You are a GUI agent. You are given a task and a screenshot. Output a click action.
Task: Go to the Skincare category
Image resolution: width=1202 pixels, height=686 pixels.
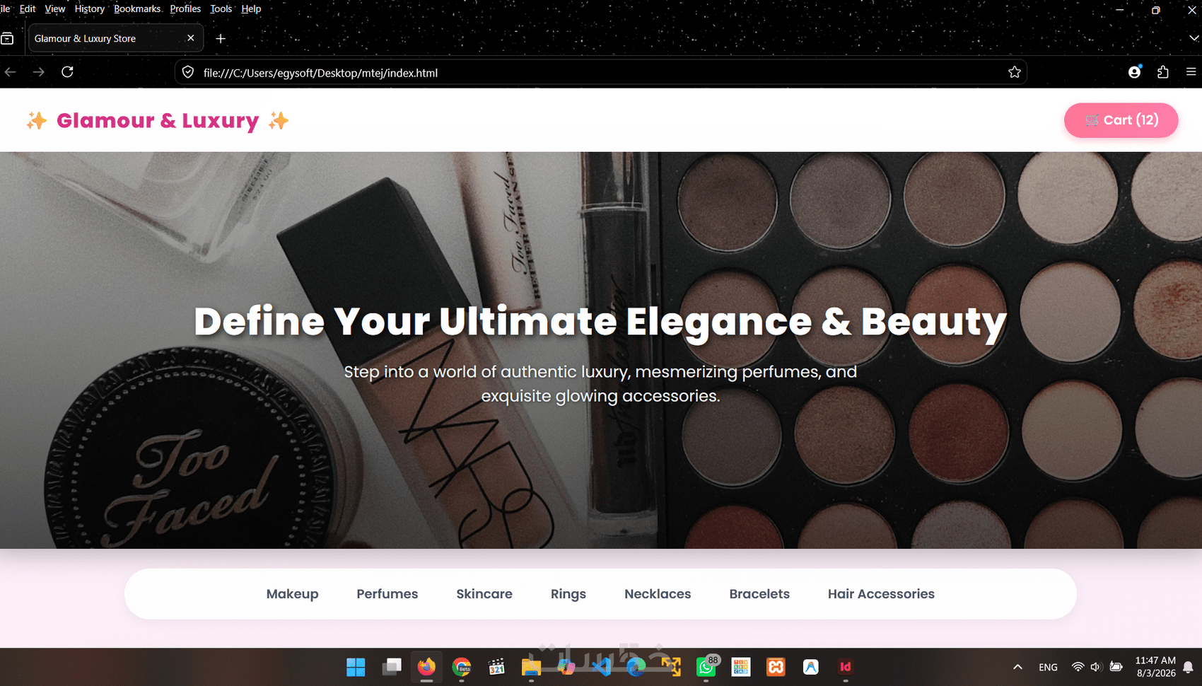tap(484, 594)
